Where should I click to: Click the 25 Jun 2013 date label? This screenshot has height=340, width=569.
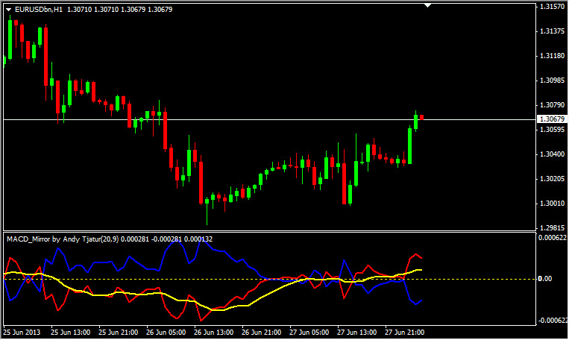coord(22,333)
